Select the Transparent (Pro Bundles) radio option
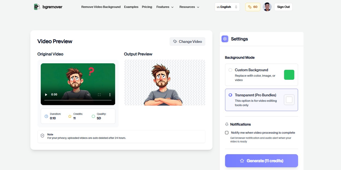341x170 pixels. click(230, 95)
